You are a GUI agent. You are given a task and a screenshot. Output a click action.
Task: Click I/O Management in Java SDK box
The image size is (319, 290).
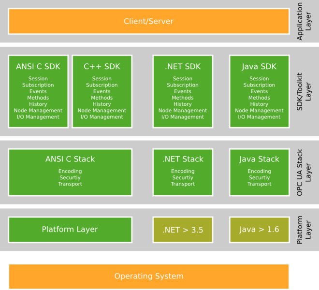pos(259,117)
